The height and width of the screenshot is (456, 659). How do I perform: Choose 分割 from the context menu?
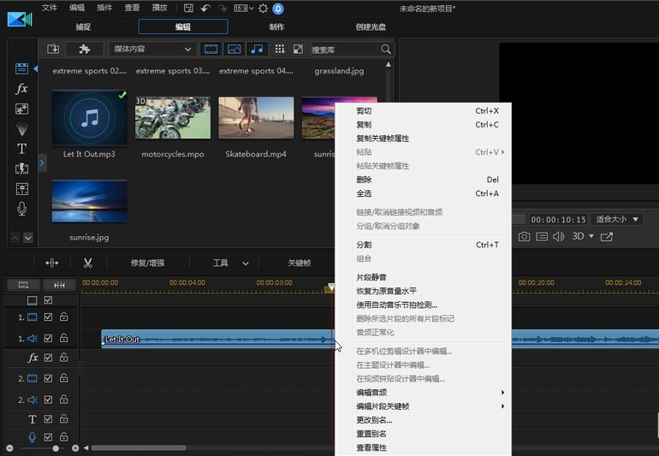pos(364,245)
